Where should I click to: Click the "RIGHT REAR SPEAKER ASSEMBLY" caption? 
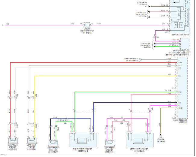[13, 147]
